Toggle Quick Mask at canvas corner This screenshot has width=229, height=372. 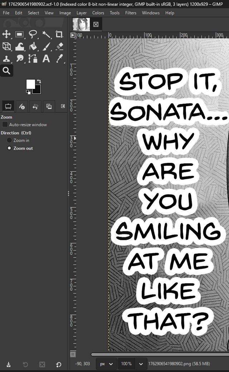(x=73, y=354)
